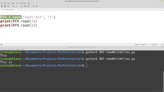Undo the last edit
The height and width of the screenshot is (92, 164).
[x=14, y=6]
